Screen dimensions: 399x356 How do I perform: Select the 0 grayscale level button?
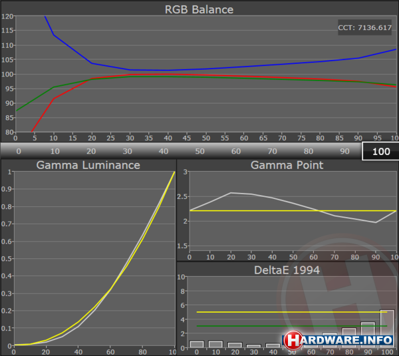pyautogui.click(x=19, y=151)
